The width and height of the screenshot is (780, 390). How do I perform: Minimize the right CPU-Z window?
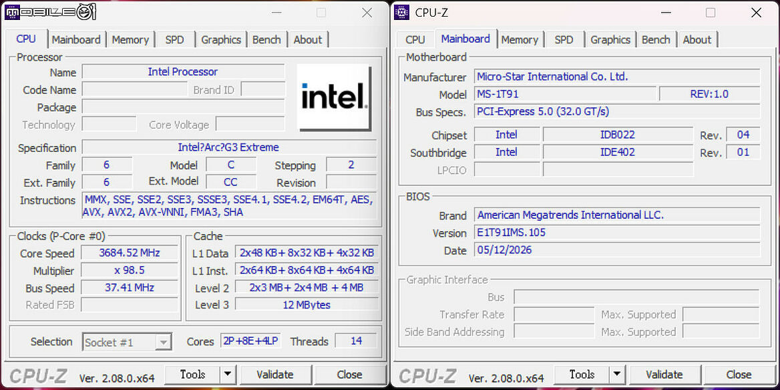(666, 13)
